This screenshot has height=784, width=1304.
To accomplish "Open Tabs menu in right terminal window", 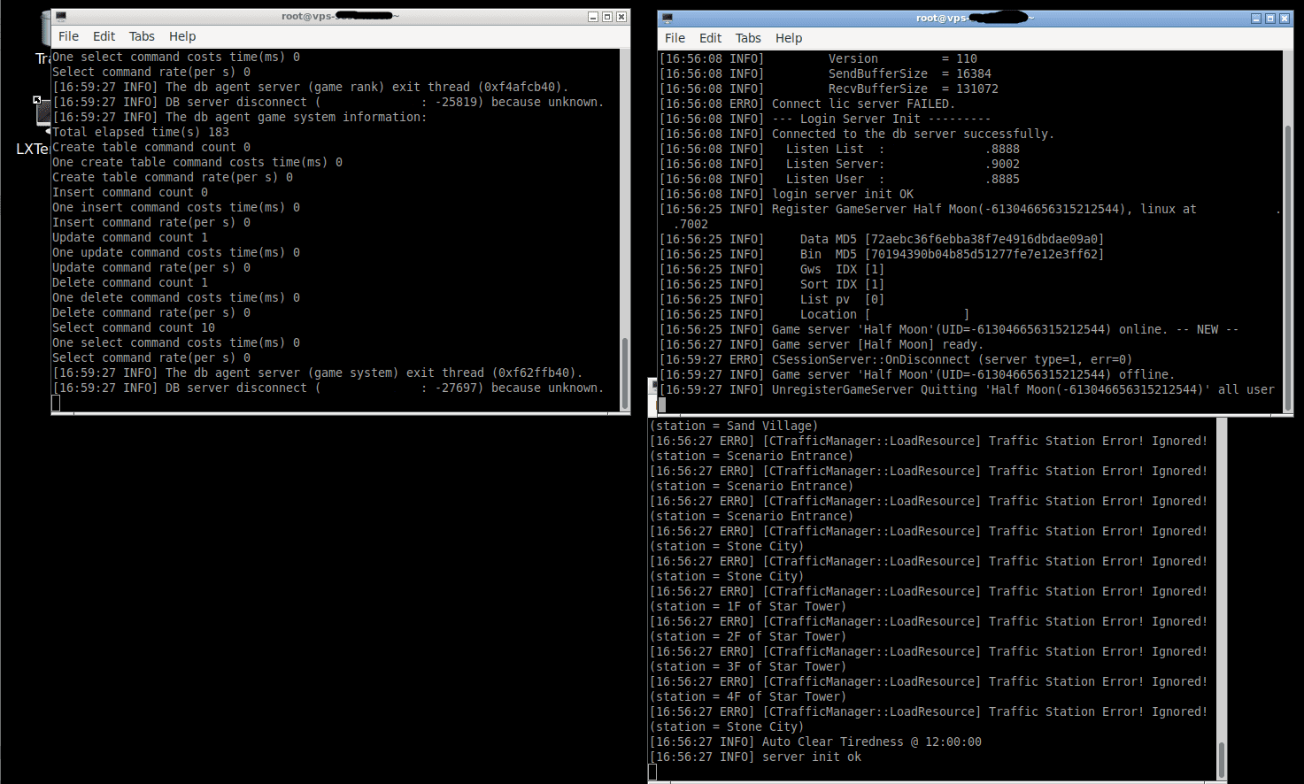I will [x=748, y=38].
